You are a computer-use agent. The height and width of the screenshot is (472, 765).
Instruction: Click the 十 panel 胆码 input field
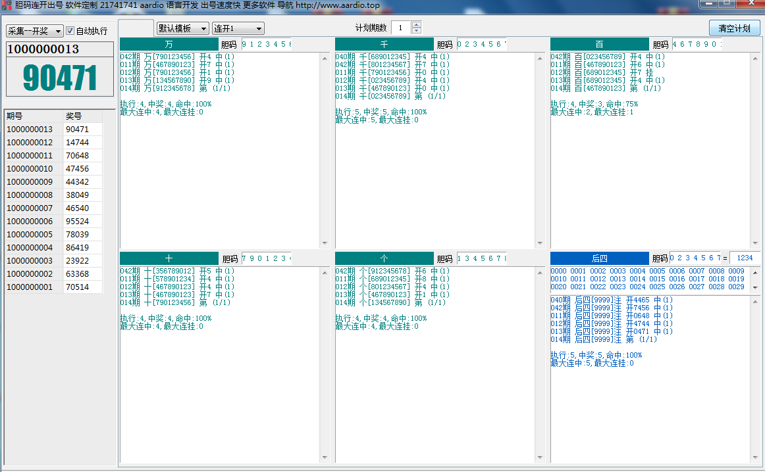coord(267,258)
